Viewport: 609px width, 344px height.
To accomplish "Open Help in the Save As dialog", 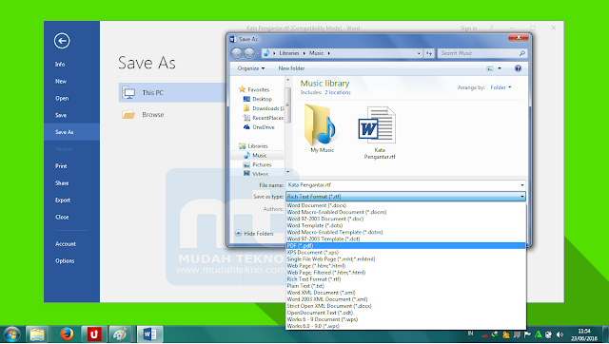I will tap(518, 68).
